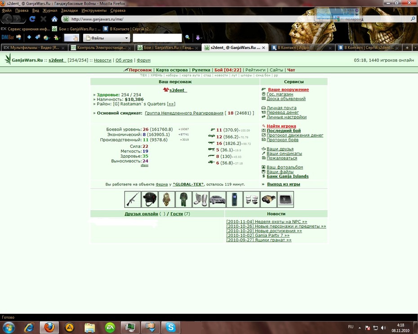Screen dimensions: 418x334
Task: Open news Ganja Party 7
Action: pos(258,235)
